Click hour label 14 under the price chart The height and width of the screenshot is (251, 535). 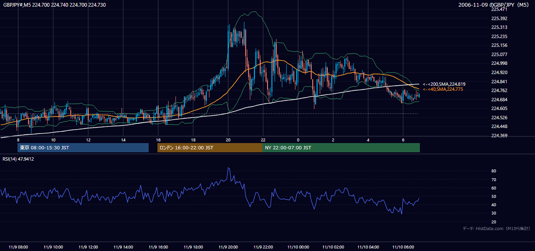(123, 140)
